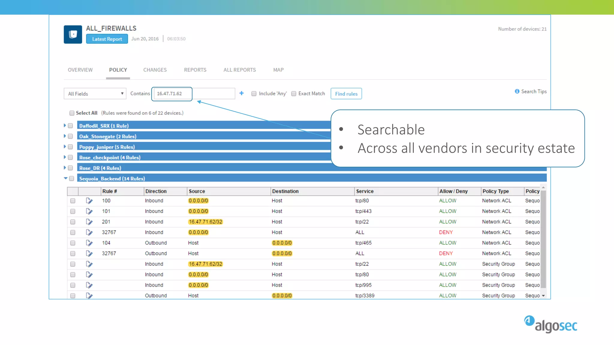Click the scrollbar down arrow in rules table
The height and width of the screenshot is (345, 614).
543,296
